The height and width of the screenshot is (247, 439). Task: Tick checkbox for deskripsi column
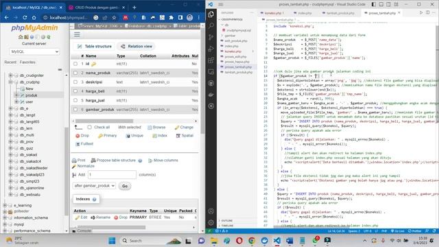pyautogui.click(x=75, y=82)
